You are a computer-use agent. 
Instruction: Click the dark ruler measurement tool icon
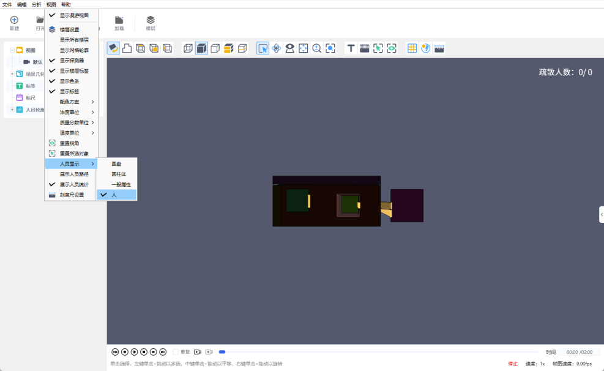pyautogui.click(x=364, y=48)
